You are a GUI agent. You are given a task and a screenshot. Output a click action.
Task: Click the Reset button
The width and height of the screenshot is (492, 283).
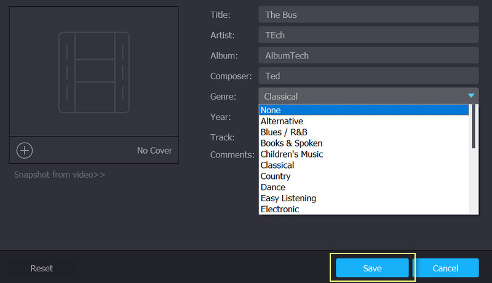tap(42, 268)
